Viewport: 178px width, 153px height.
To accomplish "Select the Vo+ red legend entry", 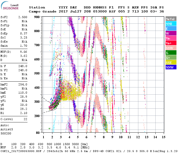I will click(x=171, y=43).
